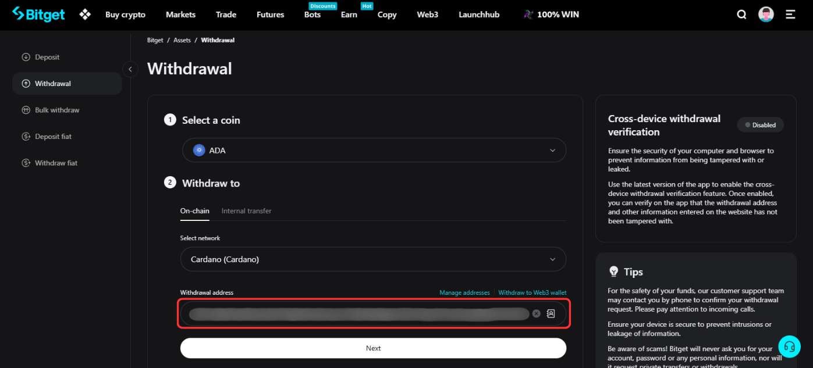Viewport: 813px width, 368px height.
Task: Click the Next button
Action: pyautogui.click(x=374, y=348)
